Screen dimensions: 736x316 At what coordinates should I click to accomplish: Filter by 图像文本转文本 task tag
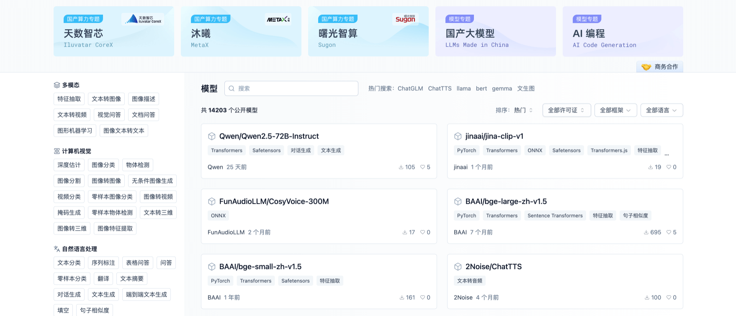[x=124, y=131]
